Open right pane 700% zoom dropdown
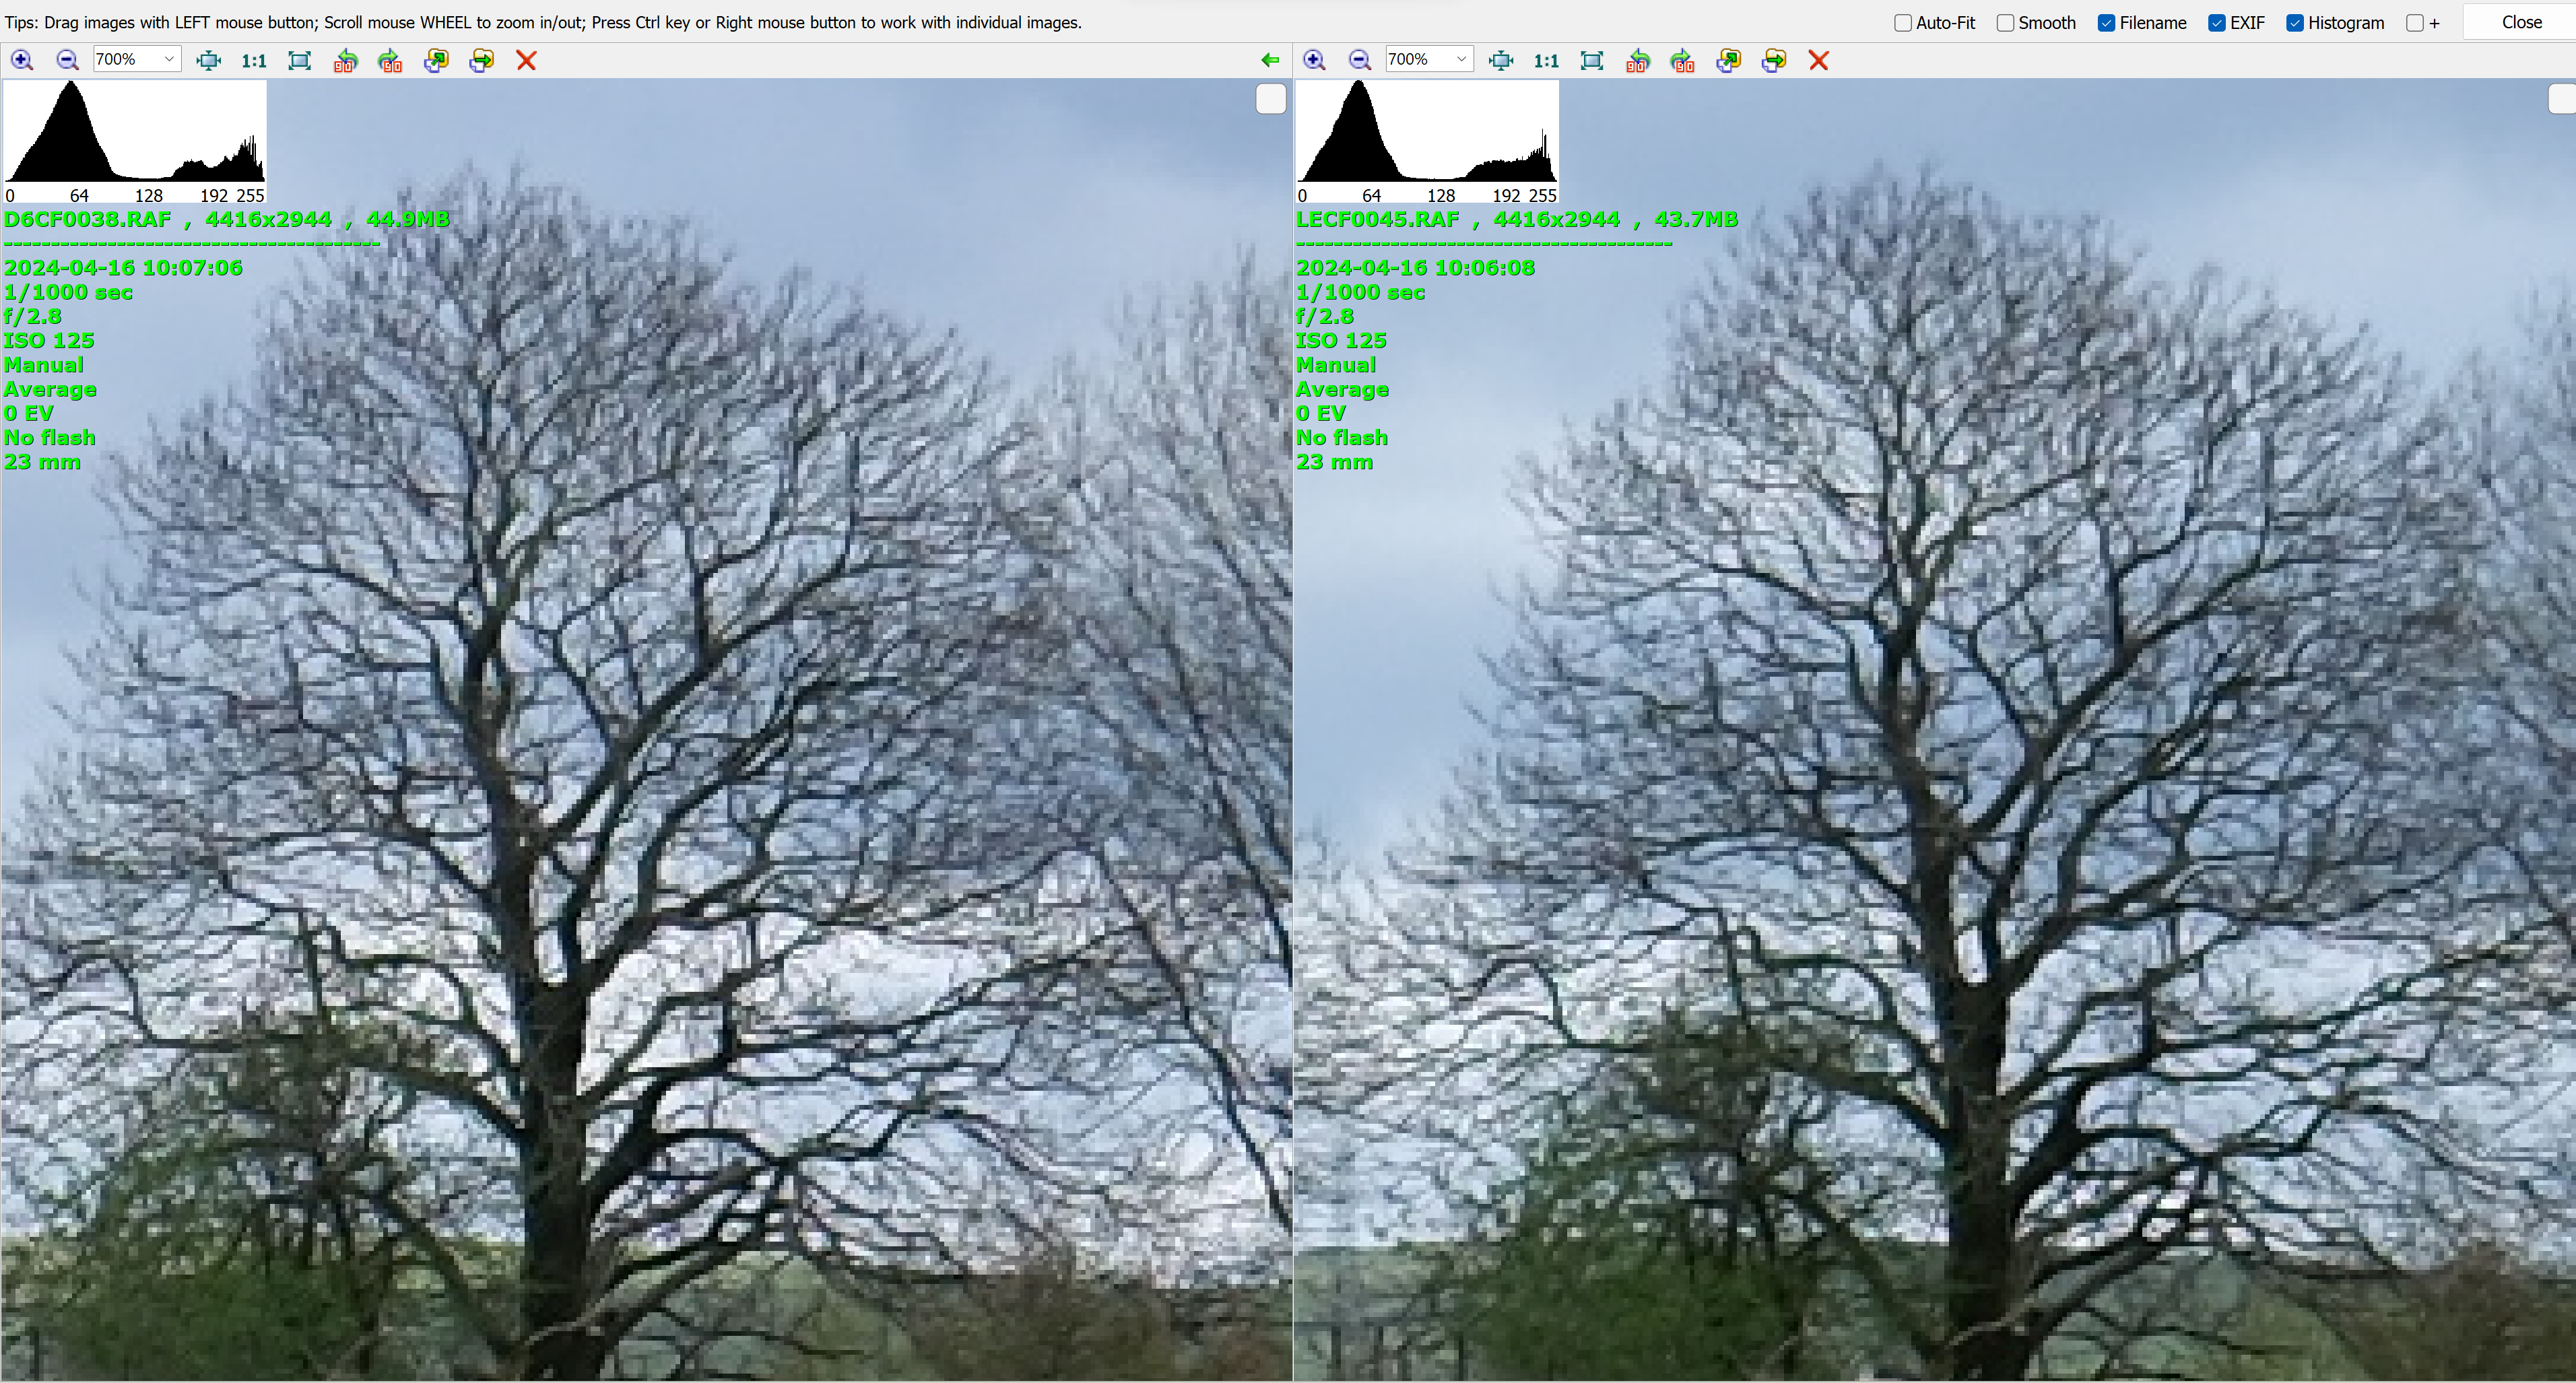The image size is (2576, 1383). (1461, 60)
